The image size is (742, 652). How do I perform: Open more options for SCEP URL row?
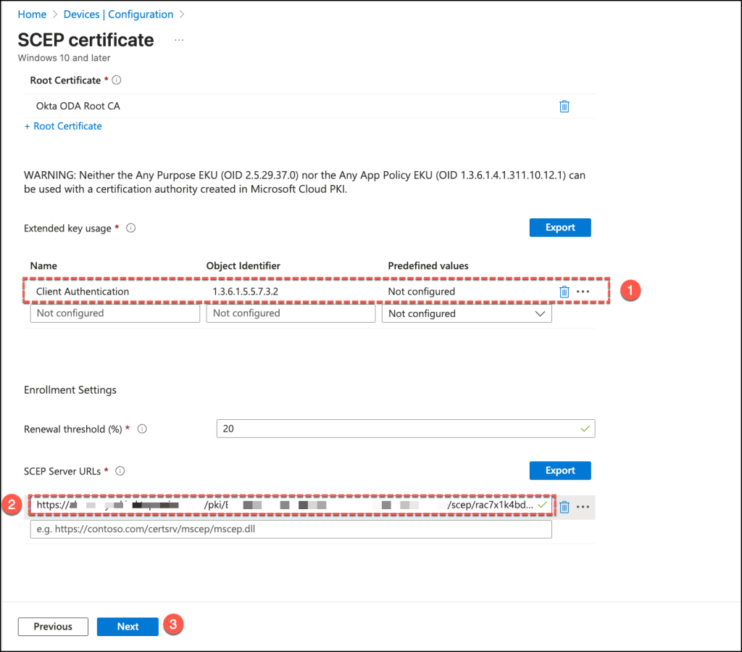point(583,507)
